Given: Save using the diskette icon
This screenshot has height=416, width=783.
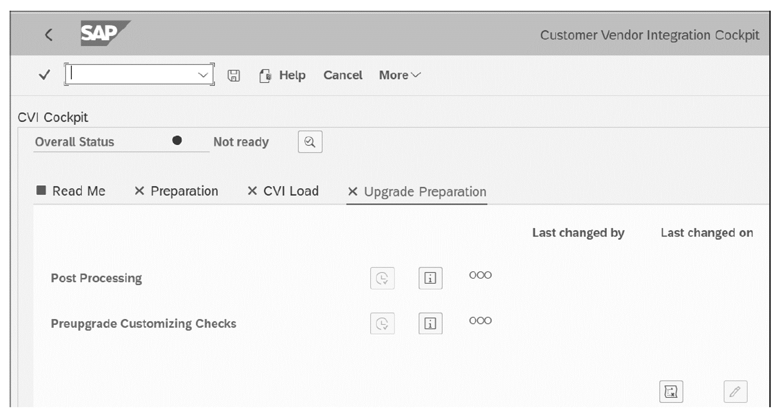Looking at the screenshot, I should [234, 75].
